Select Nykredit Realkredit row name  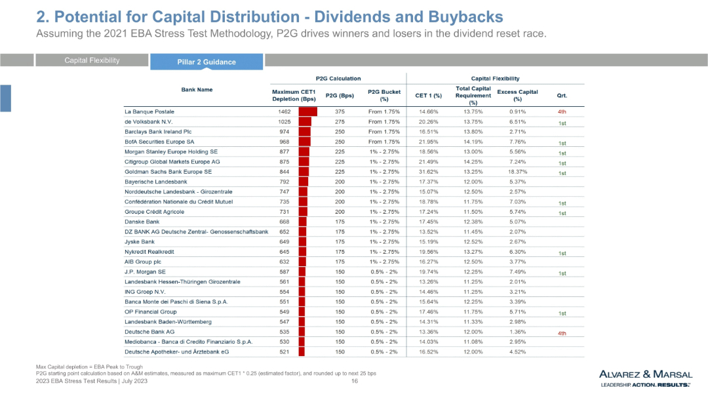coord(149,252)
